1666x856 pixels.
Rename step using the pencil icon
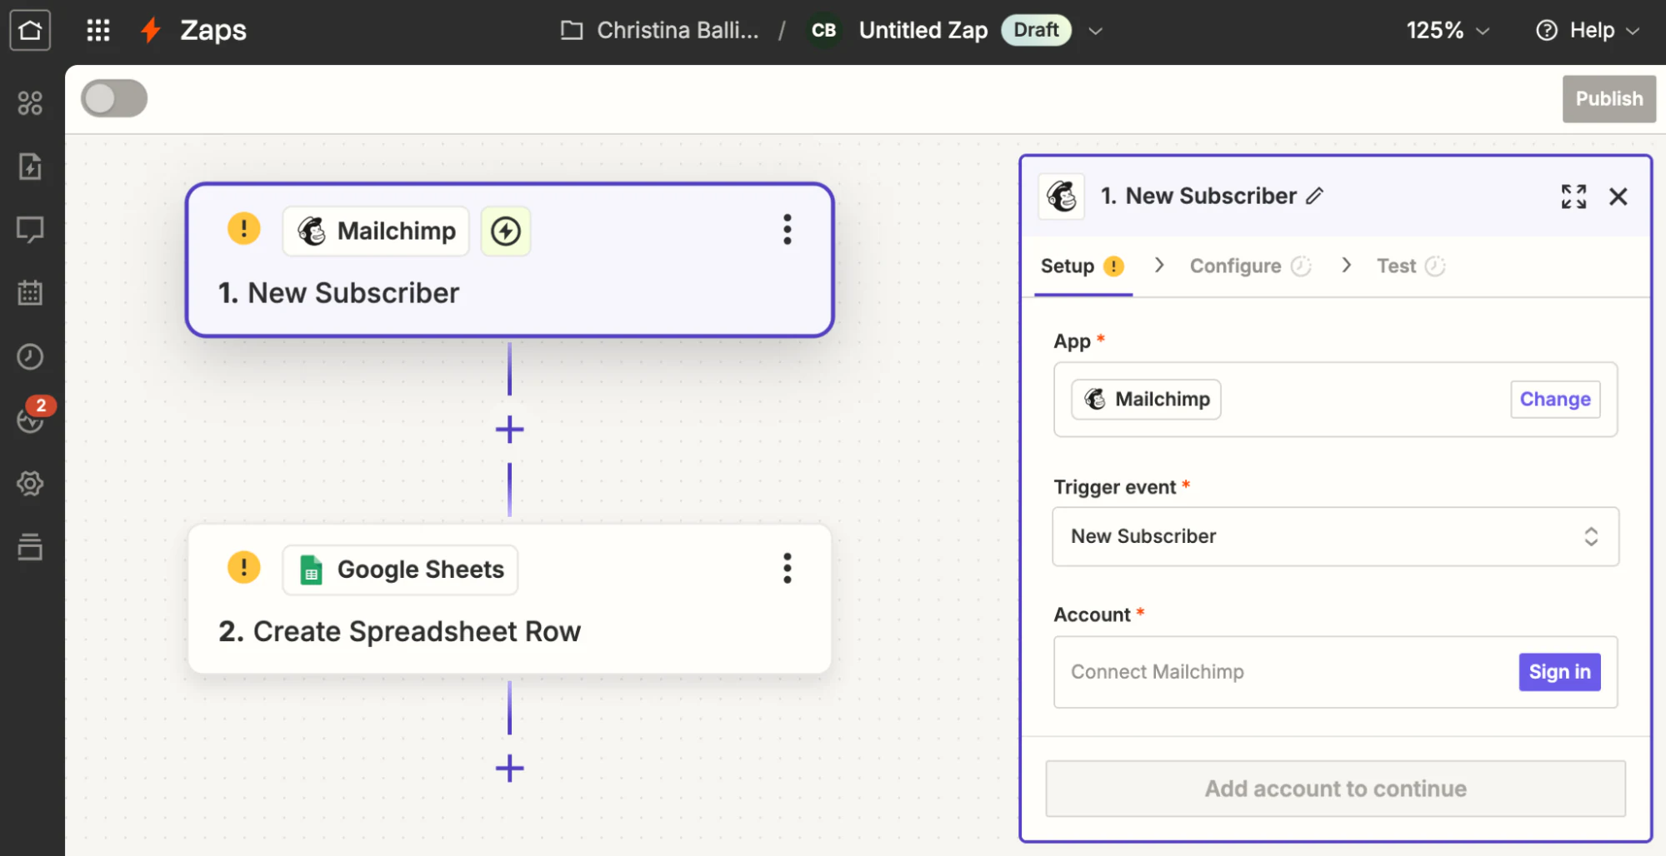coord(1314,197)
